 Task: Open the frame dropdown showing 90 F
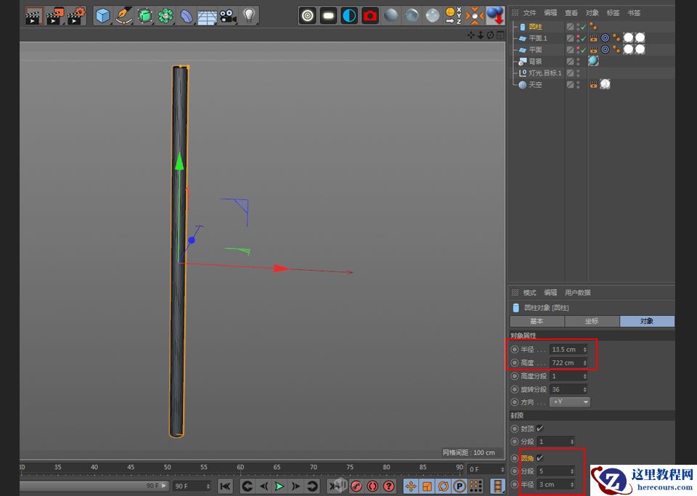tap(191, 486)
